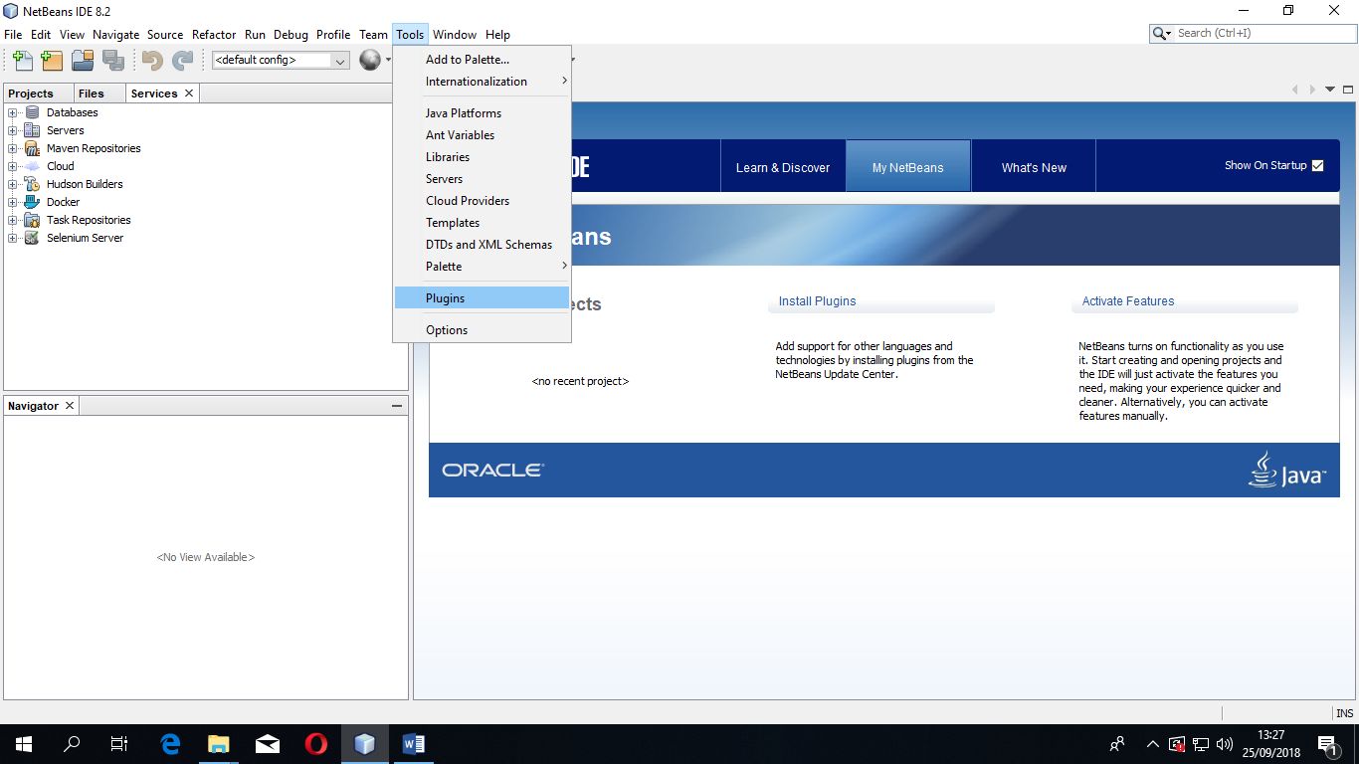Select Java Platforms in the Tools menu
The image size is (1359, 764).
tap(482, 113)
